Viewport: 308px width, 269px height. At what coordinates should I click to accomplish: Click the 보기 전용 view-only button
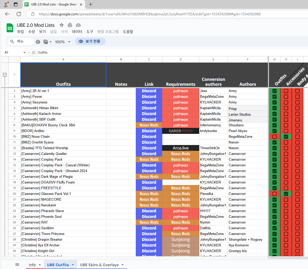[x=90, y=41]
